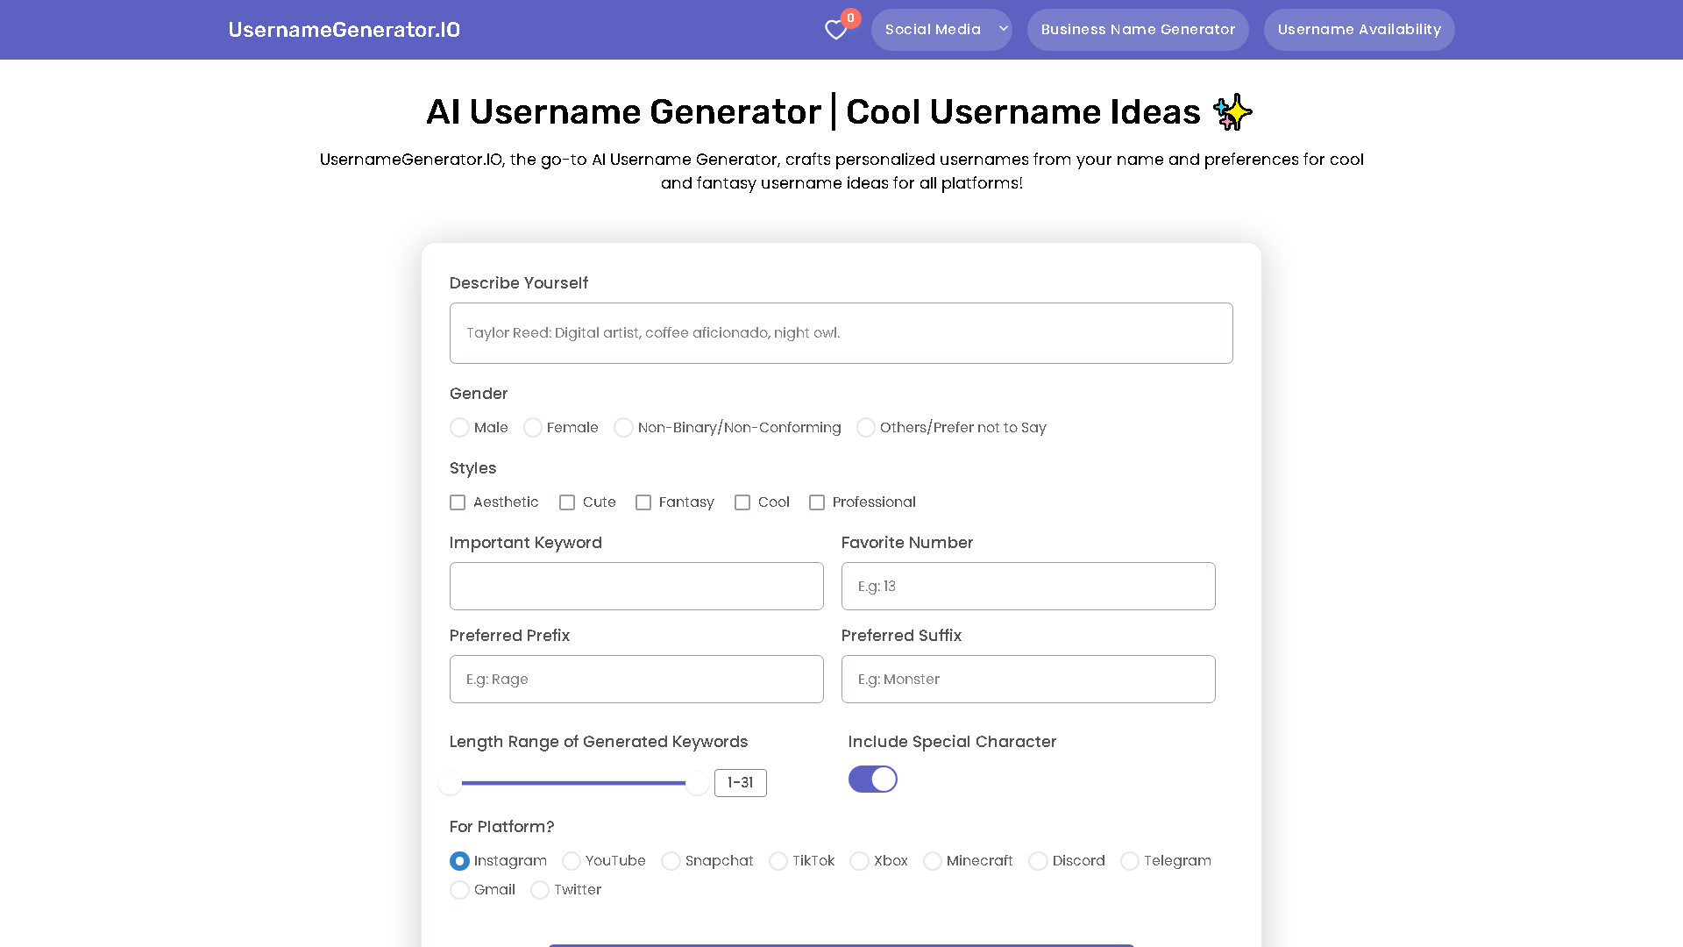Click the UsernameGenerator.IO logo
1683x947 pixels.
[x=344, y=29]
